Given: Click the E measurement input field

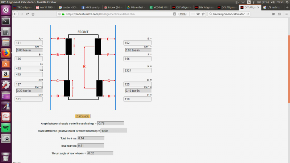Looking at the screenshot, I should pyautogui.click(x=137, y=43).
